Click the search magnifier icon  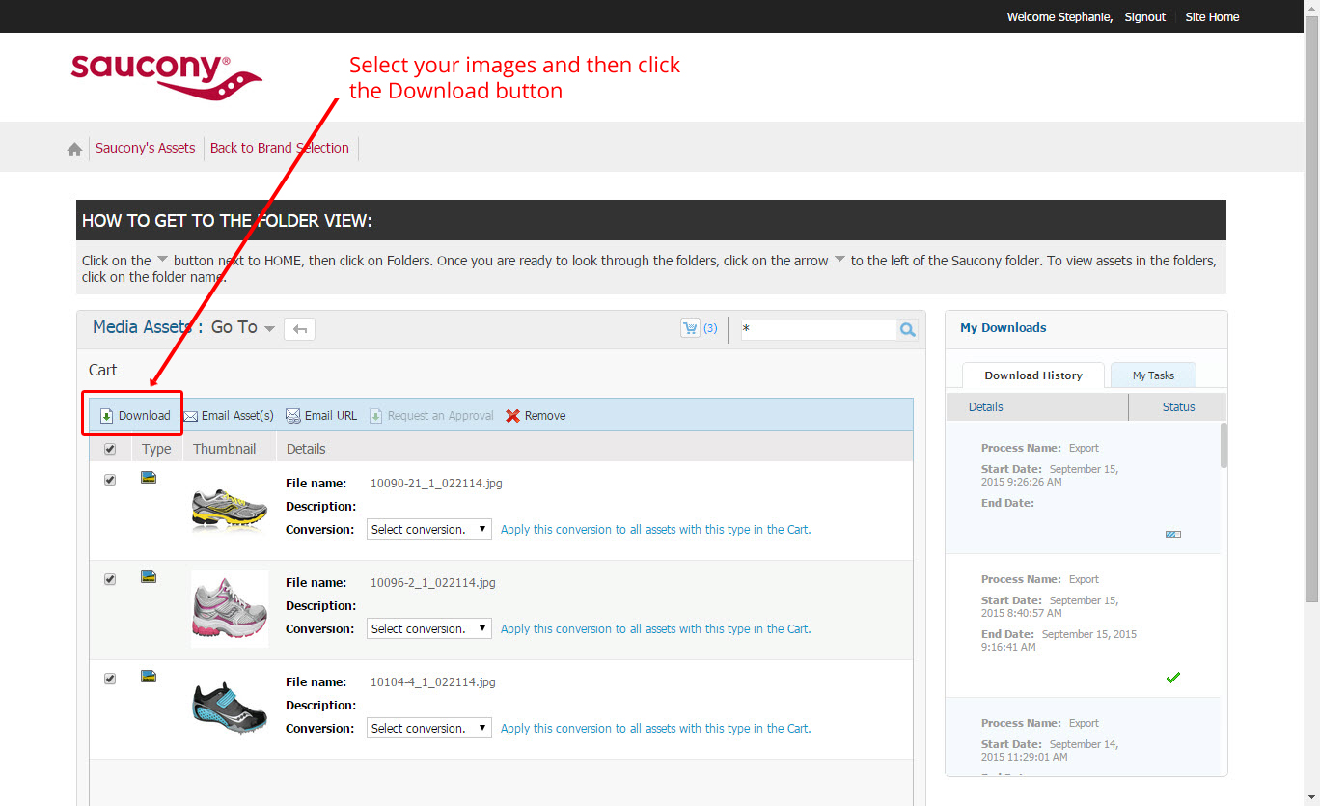point(907,330)
